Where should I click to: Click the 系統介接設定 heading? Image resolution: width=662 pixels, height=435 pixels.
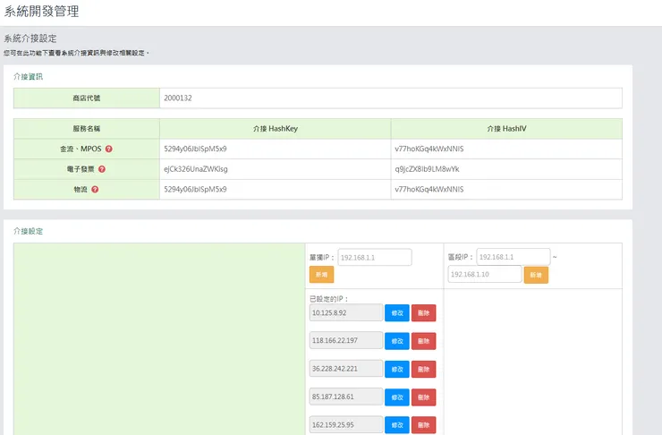(x=30, y=38)
